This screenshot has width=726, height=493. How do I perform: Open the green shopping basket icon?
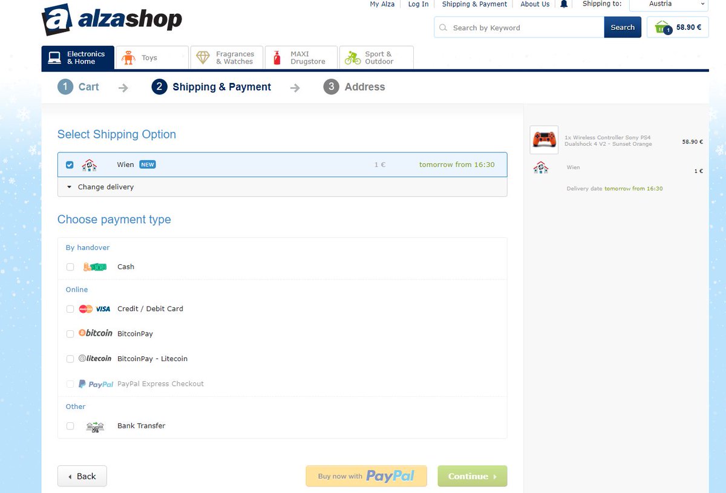coord(663,27)
